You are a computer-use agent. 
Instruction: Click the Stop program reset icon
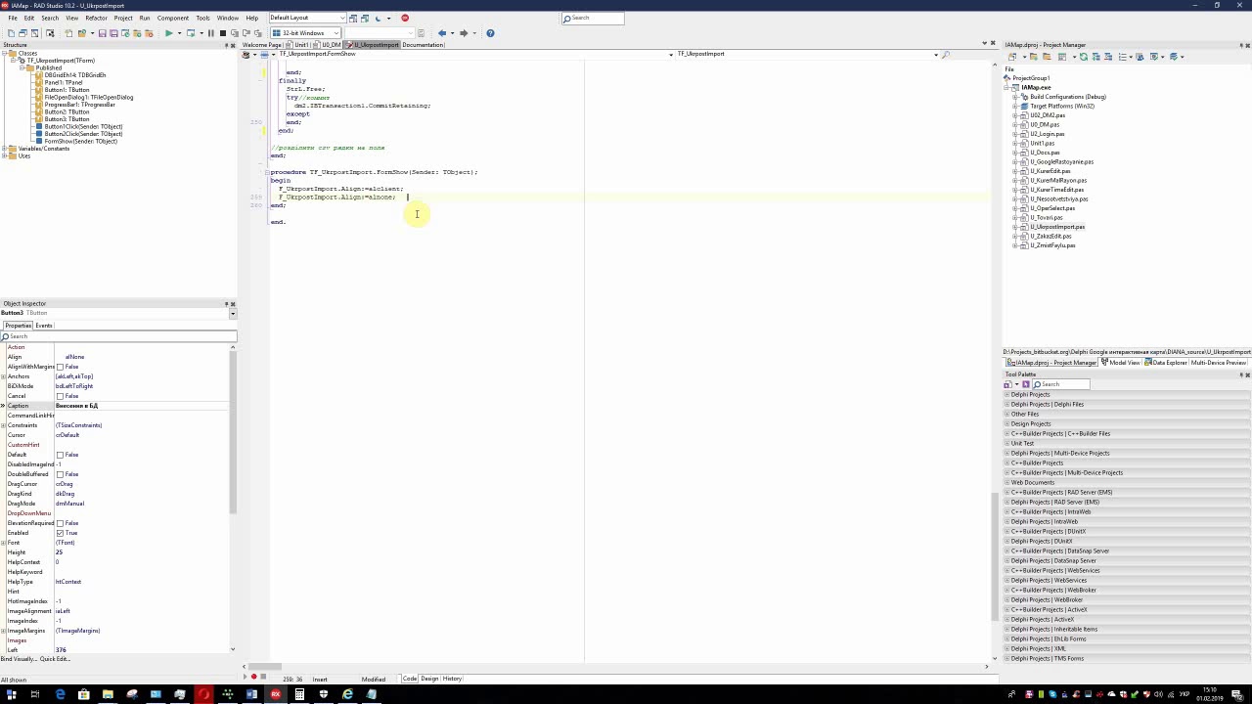click(222, 33)
